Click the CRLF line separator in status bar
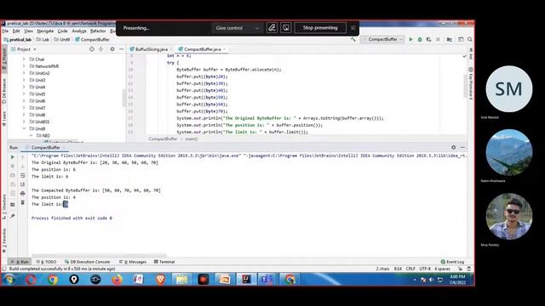This screenshot has height=306, width=545. (x=410, y=269)
